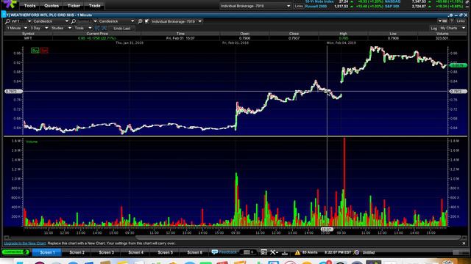Click the drawing tools icons beside Tools dropdown
The height and width of the screenshot is (264, 471).
[101, 28]
